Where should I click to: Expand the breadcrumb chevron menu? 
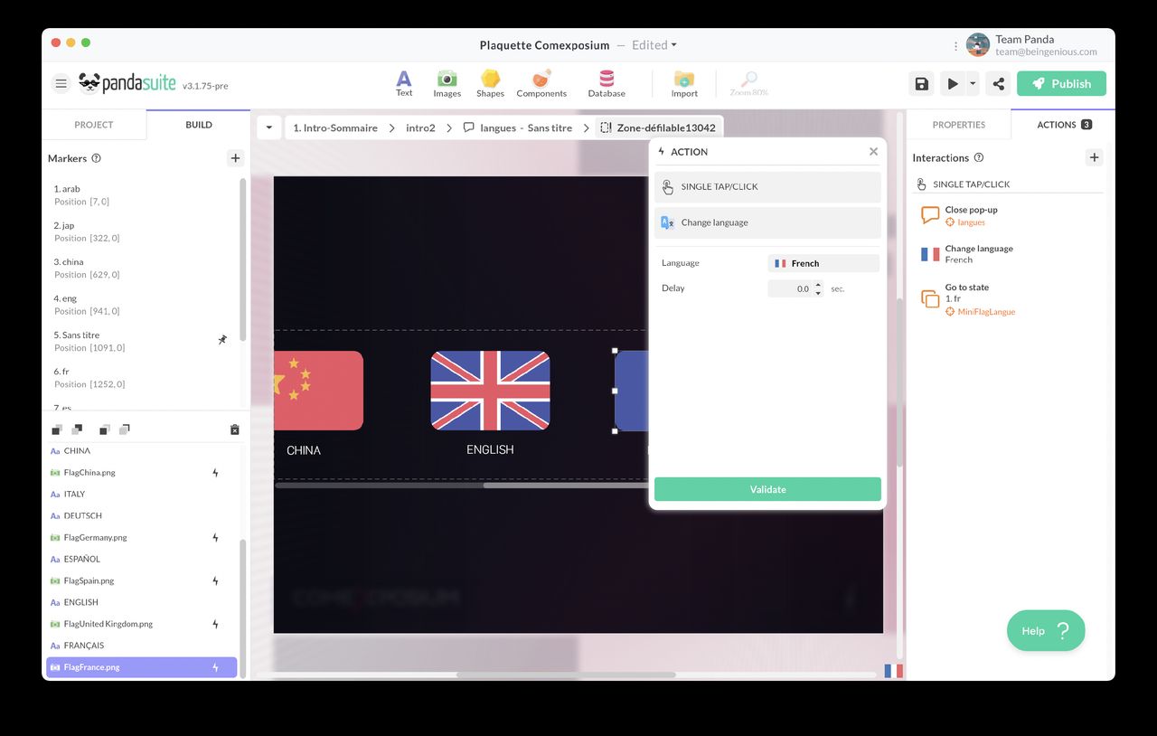pyautogui.click(x=268, y=127)
